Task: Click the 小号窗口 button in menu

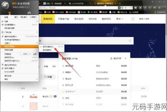Action: point(33,17)
